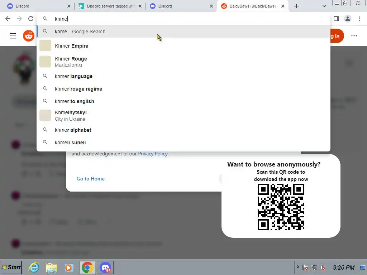
Task: Open Windows Explorer folder from taskbar
Action: pyautogui.click(x=52, y=267)
